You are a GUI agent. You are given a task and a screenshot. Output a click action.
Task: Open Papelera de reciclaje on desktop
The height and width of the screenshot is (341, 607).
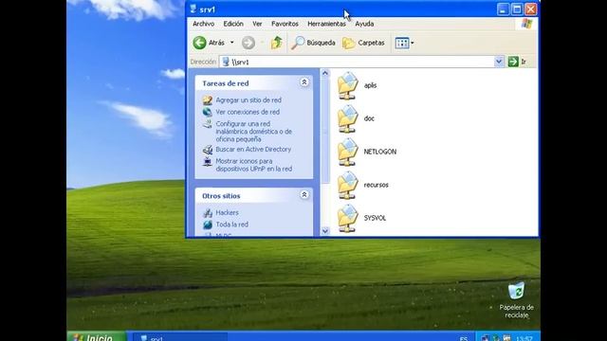[x=516, y=299]
